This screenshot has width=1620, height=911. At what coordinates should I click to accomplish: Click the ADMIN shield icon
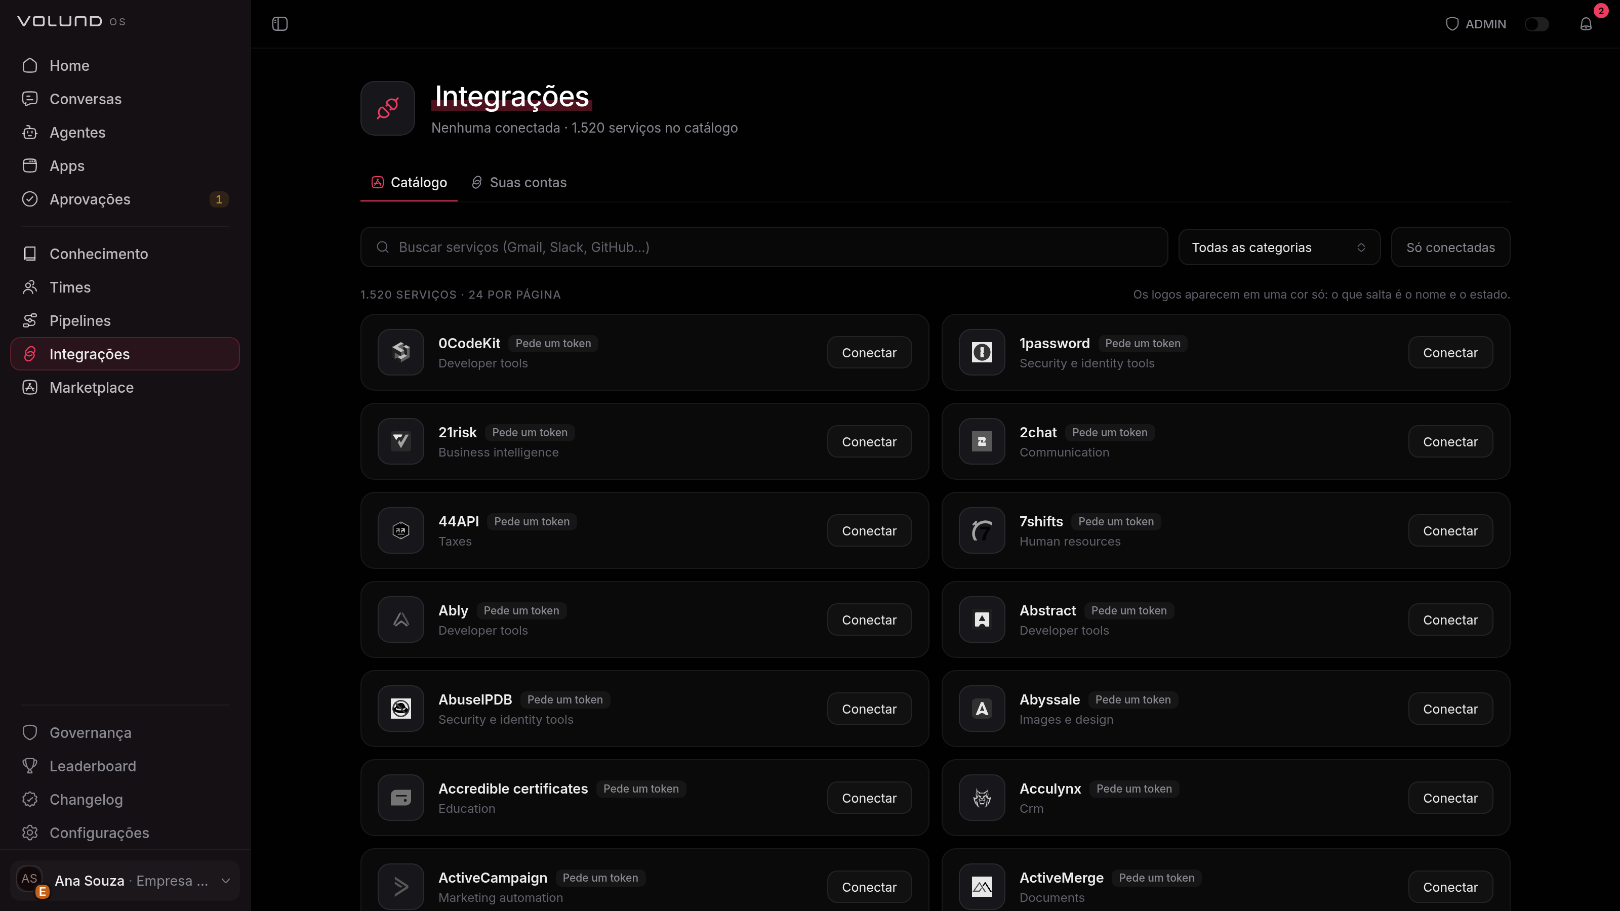(x=1452, y=24)
